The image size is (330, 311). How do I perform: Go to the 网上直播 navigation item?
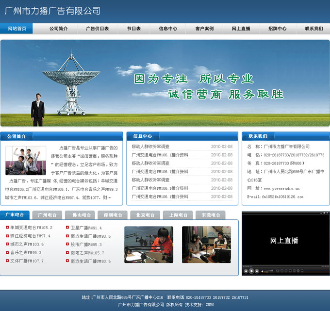coord(241,29)
